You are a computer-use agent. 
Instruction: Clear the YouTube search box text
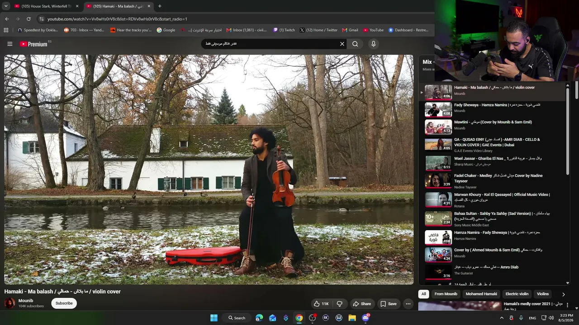pos(342,44)
